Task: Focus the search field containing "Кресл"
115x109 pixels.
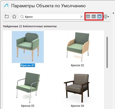Action: [52, 17]
